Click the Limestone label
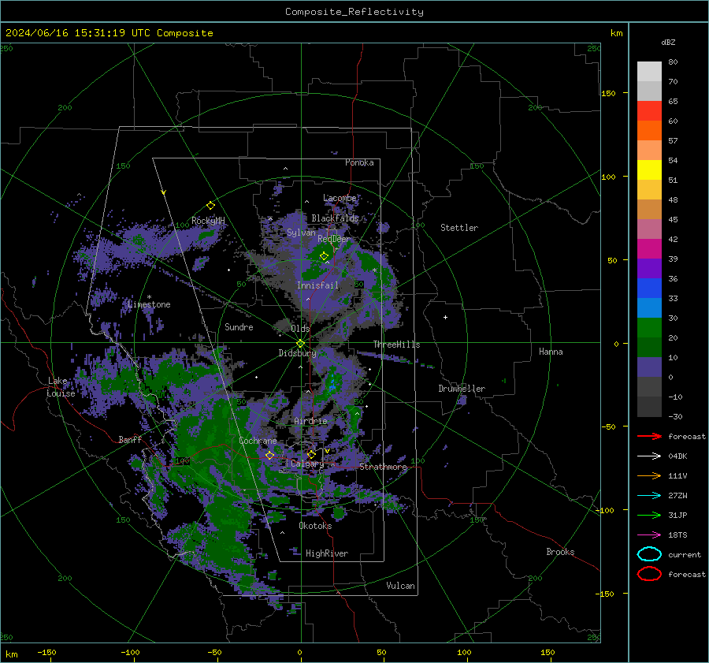The height and width of the screenshot is (663, 709). pos(149,304)
